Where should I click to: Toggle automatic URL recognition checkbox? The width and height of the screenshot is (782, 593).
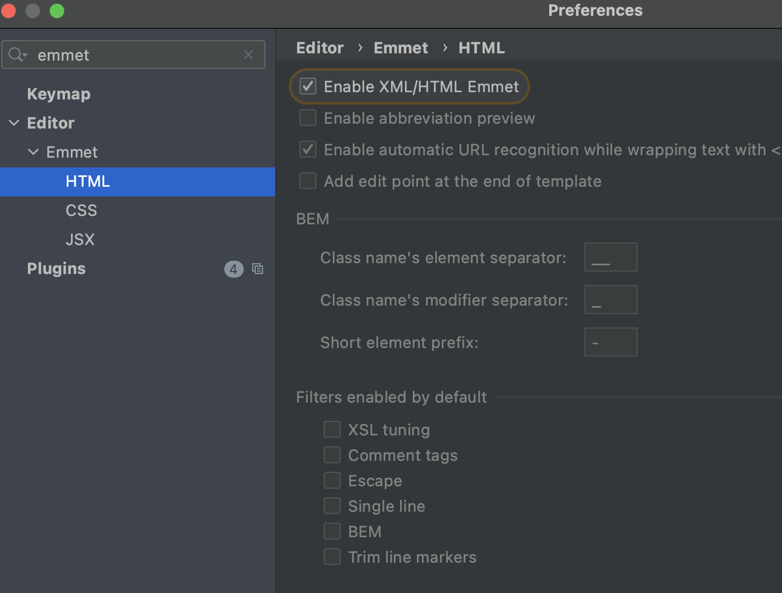[308, 149]
